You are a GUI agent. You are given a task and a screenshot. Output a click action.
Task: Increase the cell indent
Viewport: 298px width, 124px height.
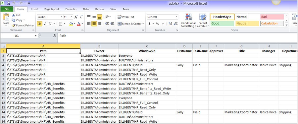pos(113,24)
